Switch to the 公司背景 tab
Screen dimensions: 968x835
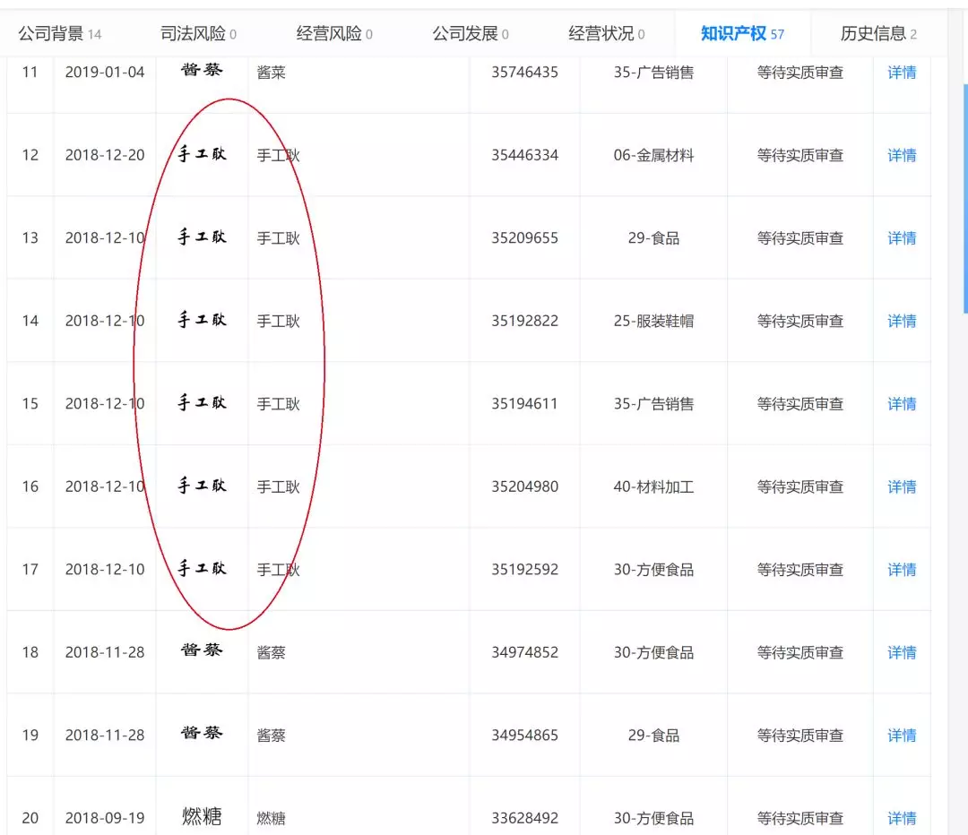pos(59,34)
